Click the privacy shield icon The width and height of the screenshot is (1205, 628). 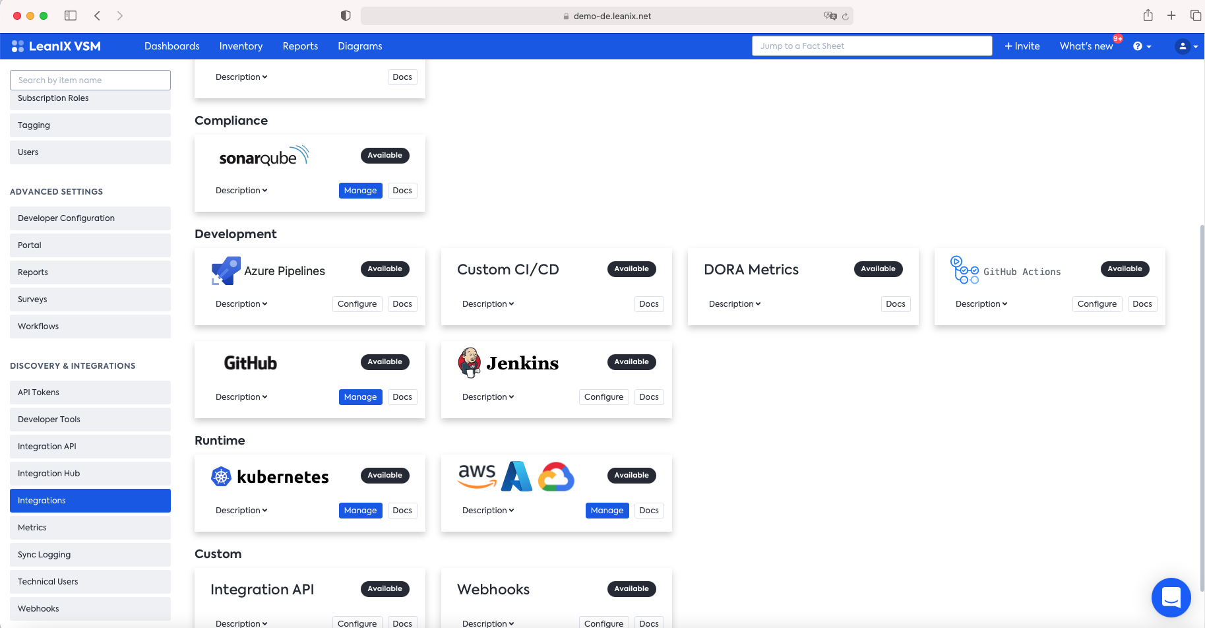click(346, 15)
